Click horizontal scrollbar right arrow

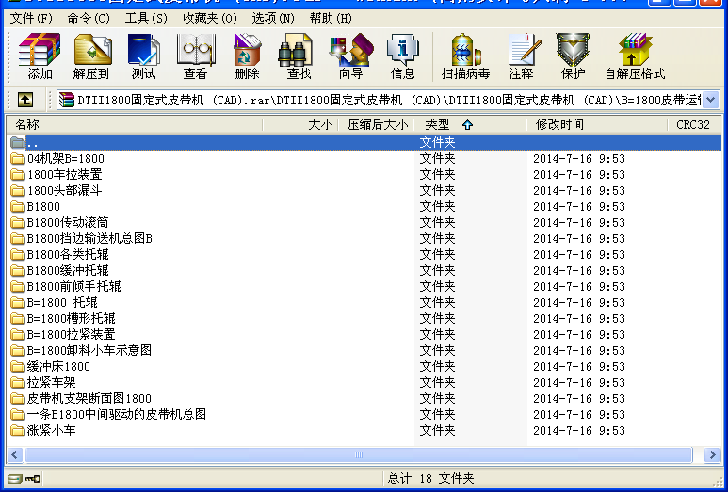point(712,455)
